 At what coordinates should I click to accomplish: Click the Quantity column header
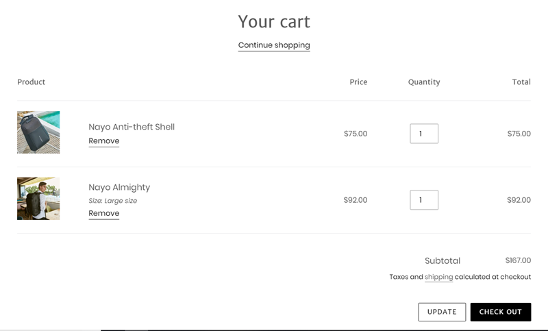point(424,82)
